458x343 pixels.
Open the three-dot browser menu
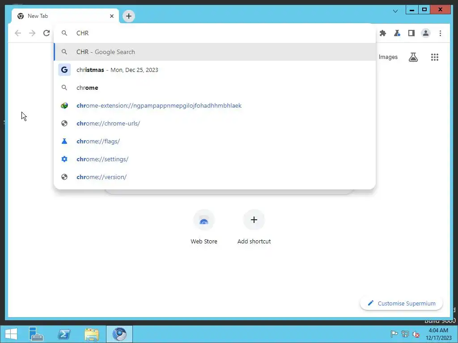tap(440, 33)
